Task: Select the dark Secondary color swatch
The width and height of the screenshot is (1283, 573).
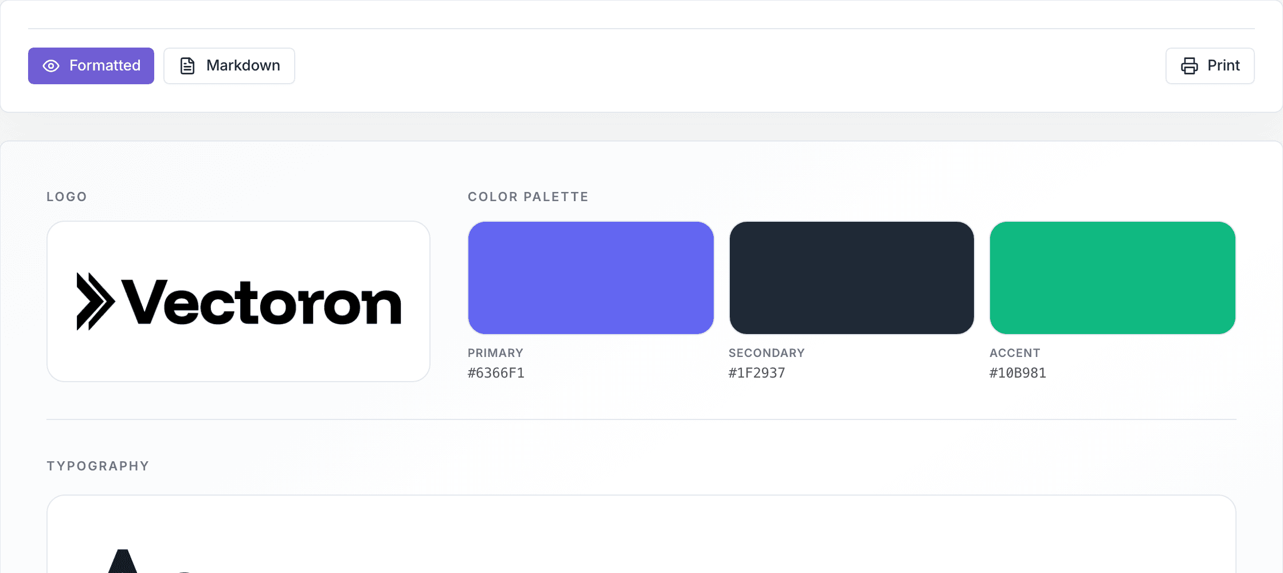Action: point(851,278)
